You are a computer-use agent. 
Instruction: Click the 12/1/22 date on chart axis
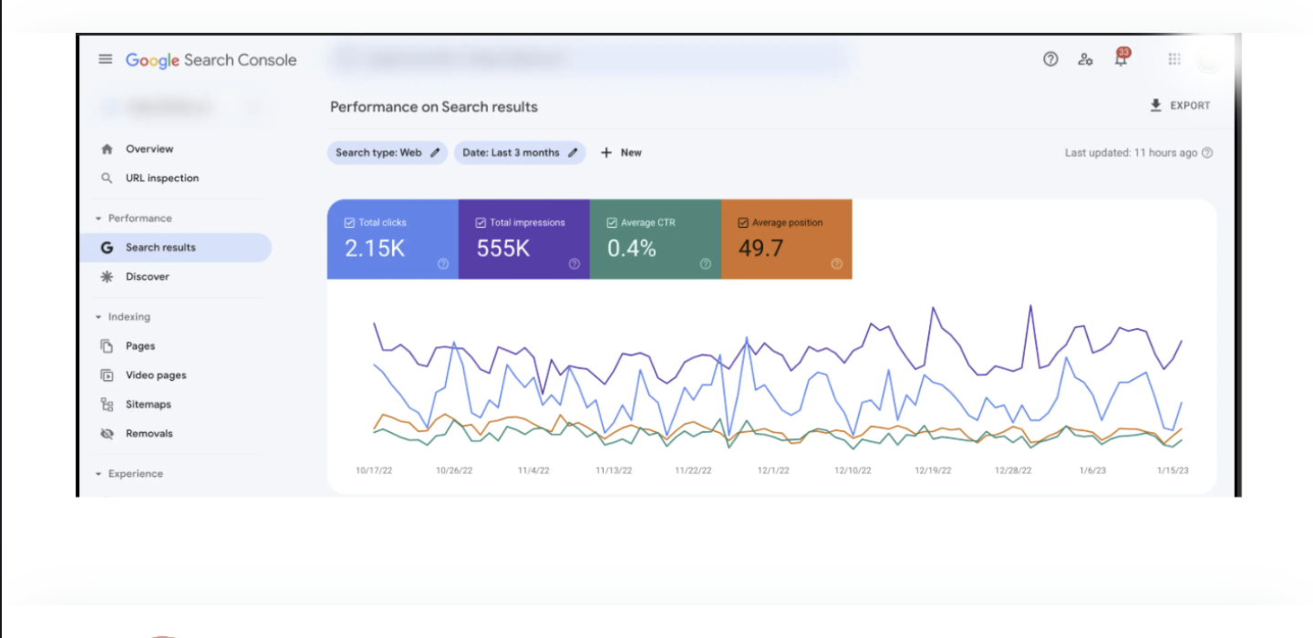click(775, 470)
